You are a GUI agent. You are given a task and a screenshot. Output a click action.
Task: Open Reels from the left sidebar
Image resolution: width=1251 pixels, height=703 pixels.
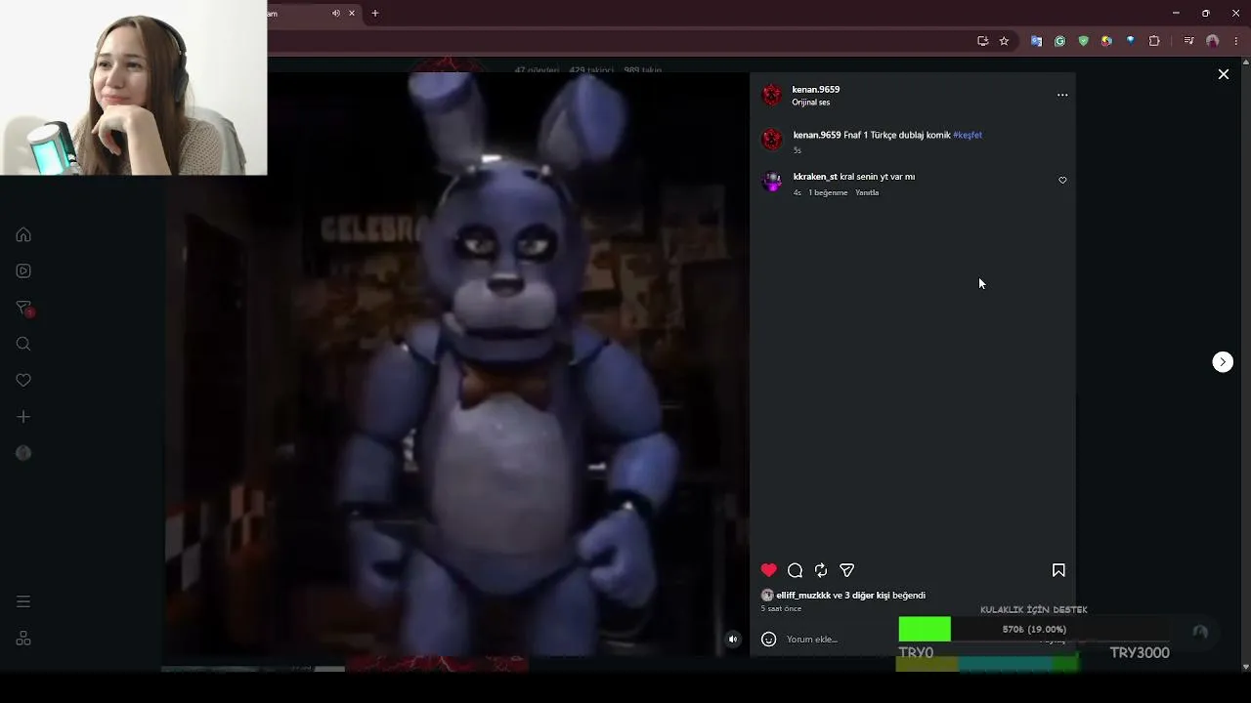click(x=23, y=270)
